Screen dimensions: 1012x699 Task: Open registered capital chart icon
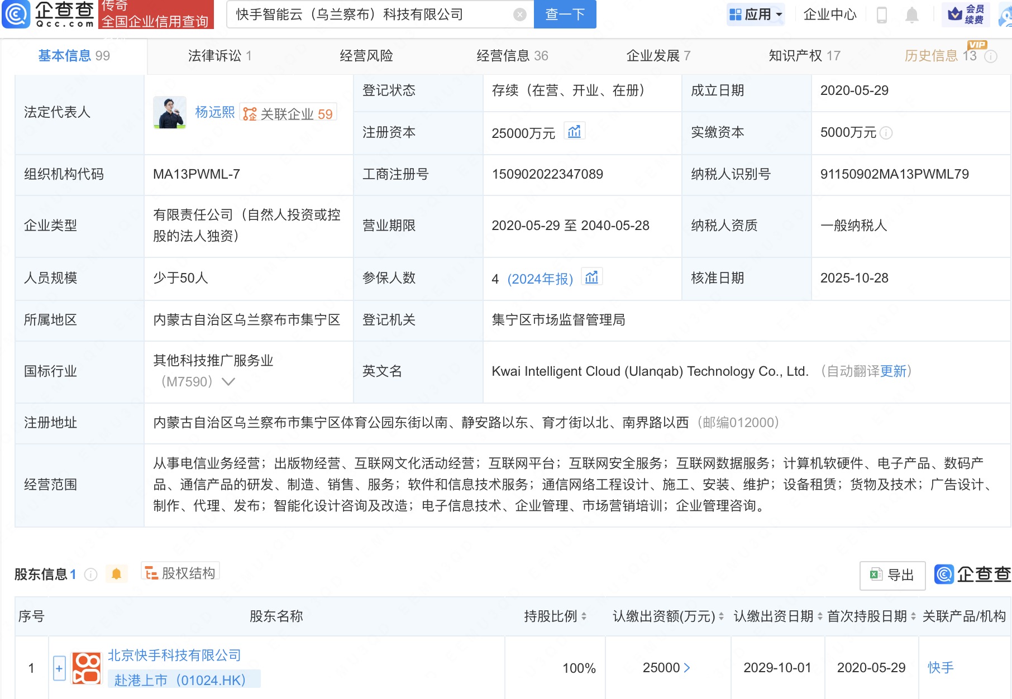pyautogui.click(x=574, y=132)
